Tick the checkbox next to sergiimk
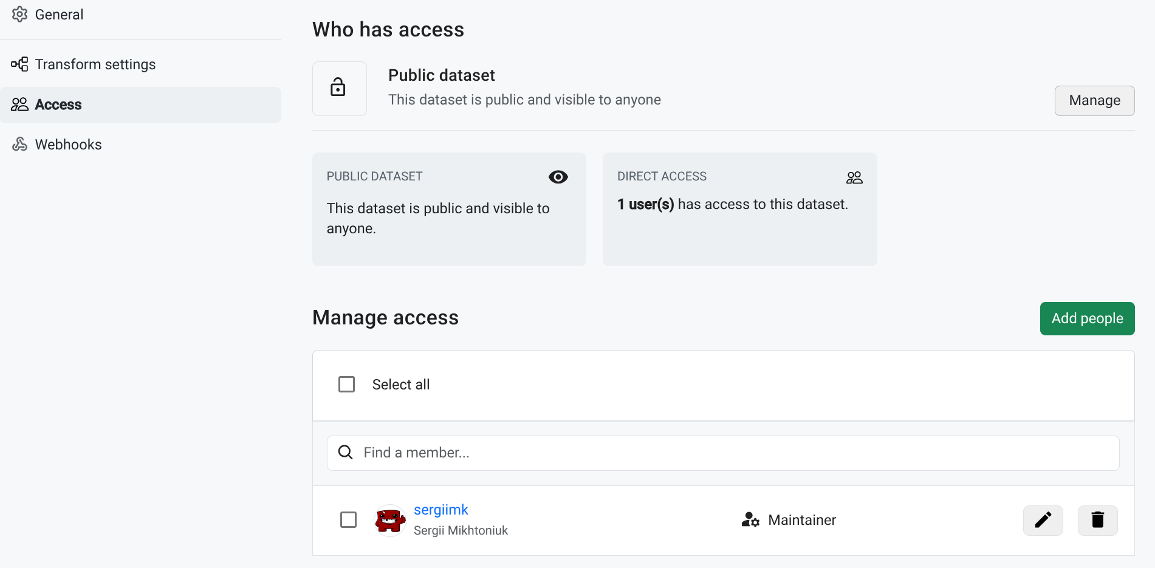The image size is (1155, 568). tap(348, 520)
